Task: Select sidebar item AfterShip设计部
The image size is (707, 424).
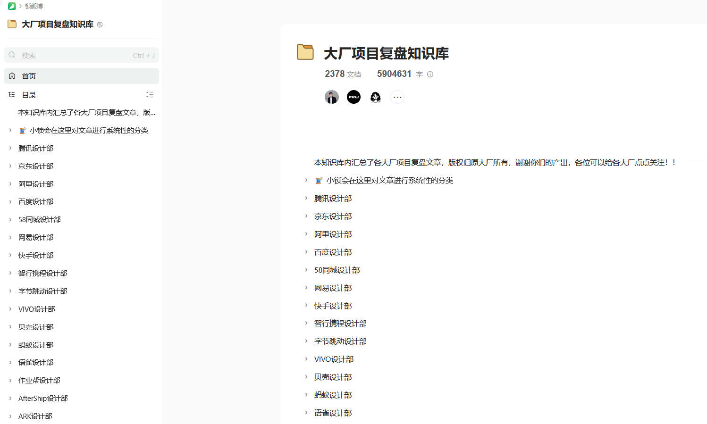Action: click(43, 398)
